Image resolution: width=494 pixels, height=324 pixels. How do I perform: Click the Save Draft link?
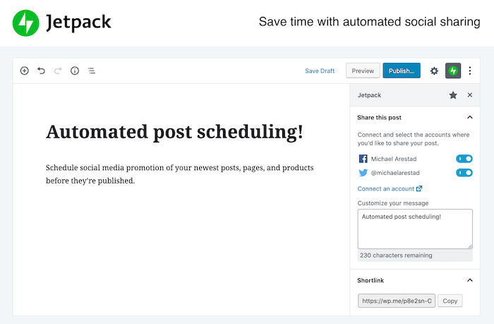[320, 71]
